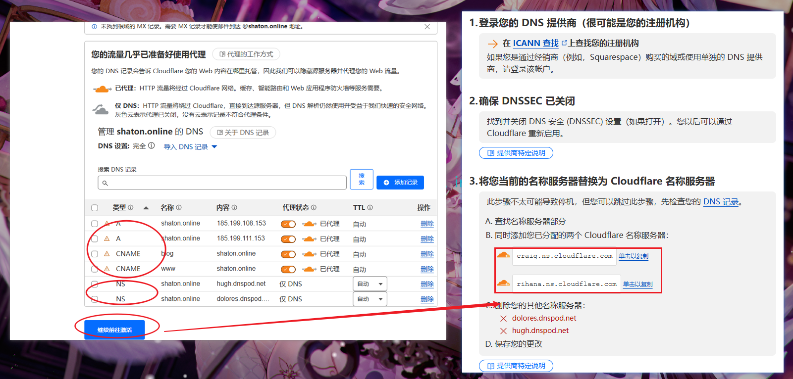
Task: Toggle proxy switch for 185.199.108.153 record
Action: click(288, 224)
